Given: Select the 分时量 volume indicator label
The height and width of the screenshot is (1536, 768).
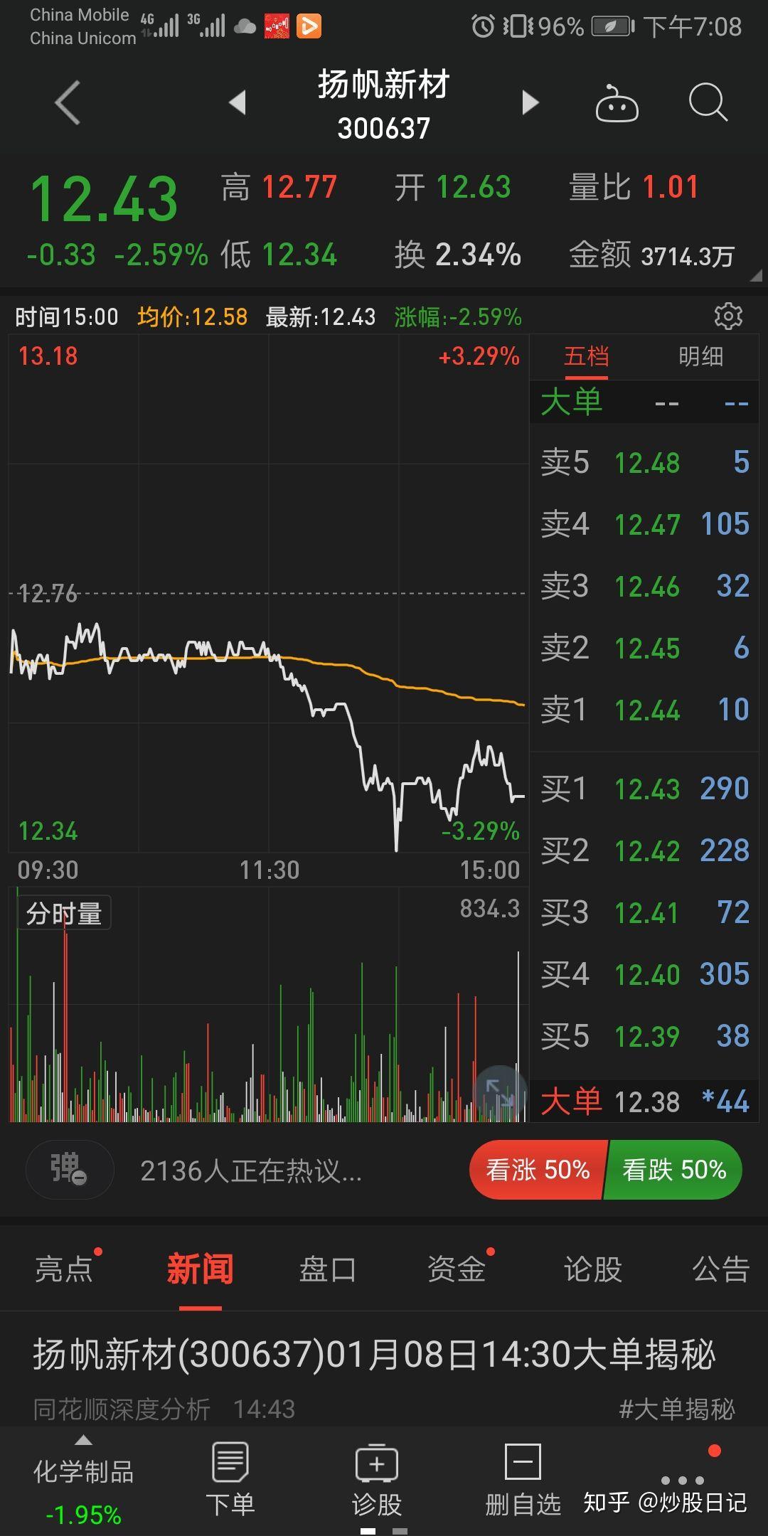Looking at the screenshot, I should point(64,914).
